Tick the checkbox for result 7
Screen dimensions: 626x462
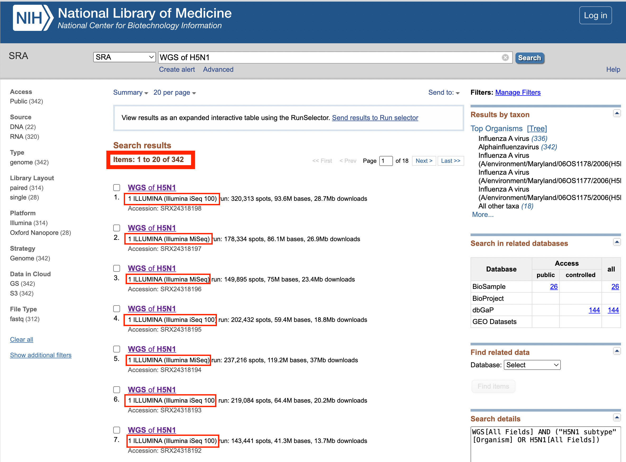pyautogui.click(x=117, y=430)
